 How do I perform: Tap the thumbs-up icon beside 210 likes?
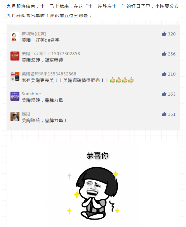click(164, 74)
